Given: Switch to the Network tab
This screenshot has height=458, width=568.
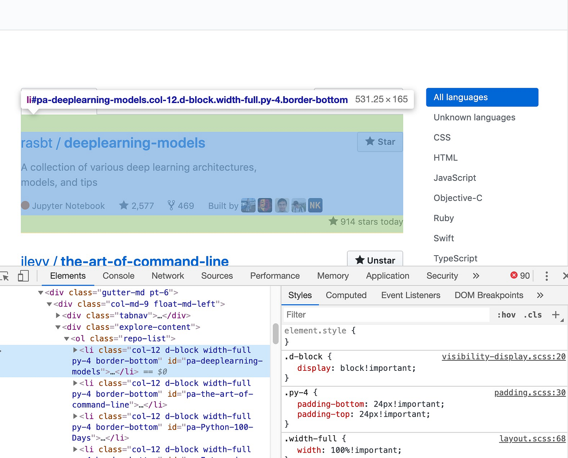Looking at the screenshot, I should click(168, 276).
